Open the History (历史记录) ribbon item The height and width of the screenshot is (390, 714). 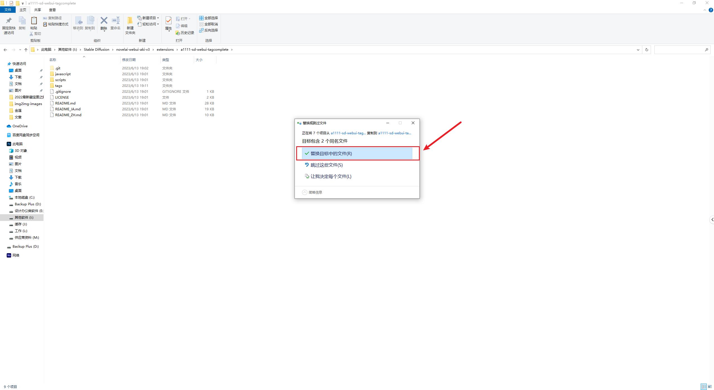click(x=185, y=33)
